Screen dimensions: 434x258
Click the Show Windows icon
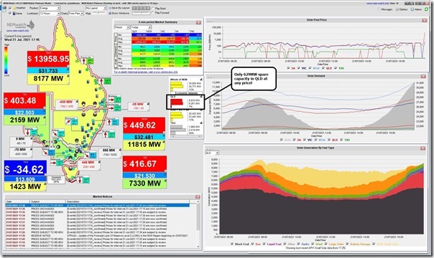pos(110,13)
